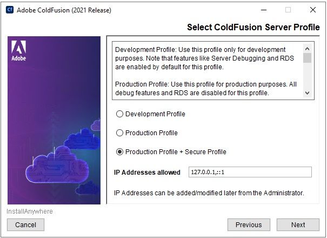Viewport: 327px width, 238px height.
Task: Click the Select ColdFusion Server Profile heading
Action: click(x=253, y=28)
